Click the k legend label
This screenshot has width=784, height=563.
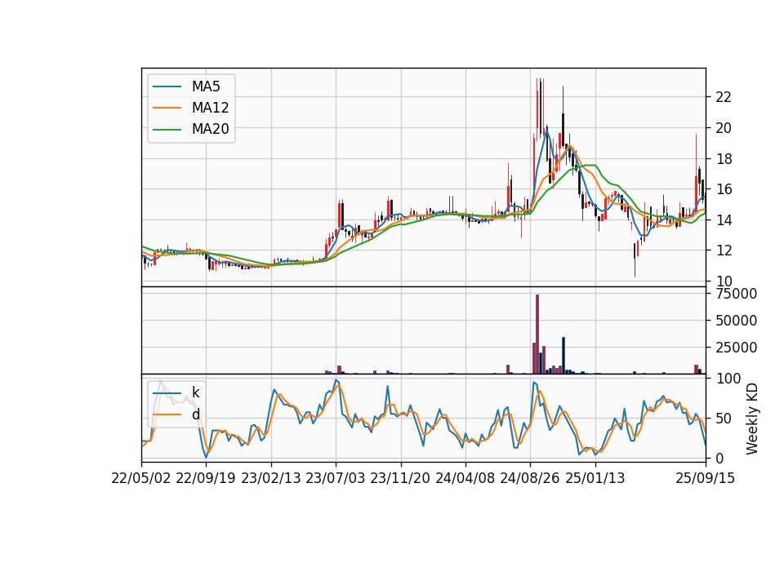pos(195,392)
